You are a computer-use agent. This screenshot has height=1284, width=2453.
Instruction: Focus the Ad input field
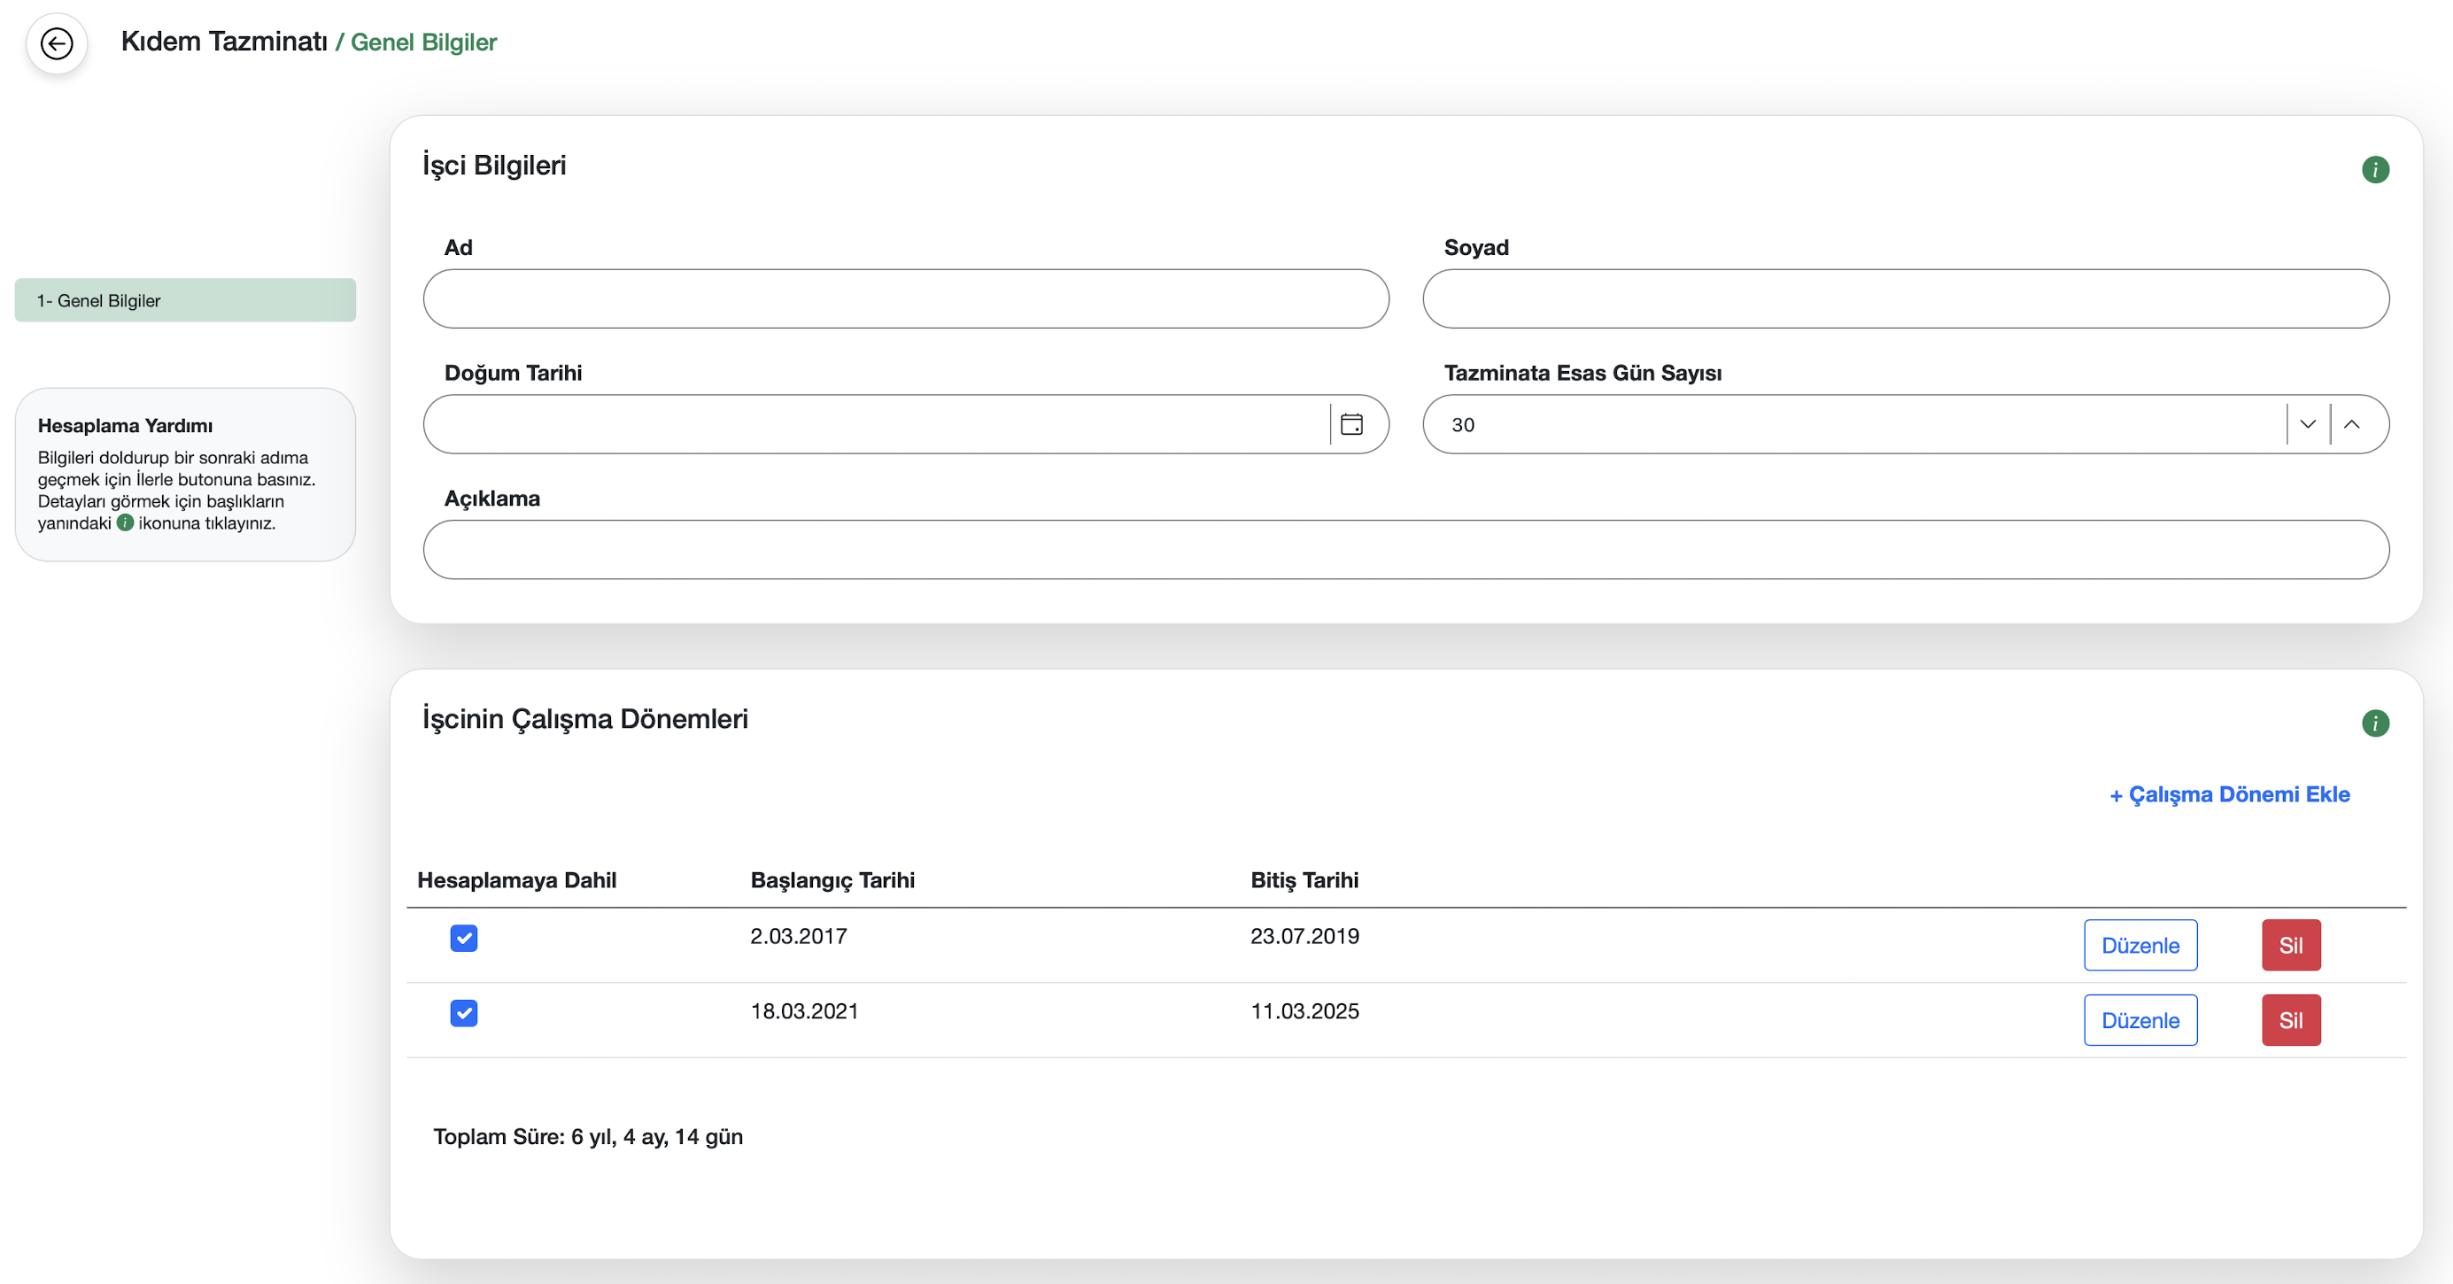tap(906, 299)
